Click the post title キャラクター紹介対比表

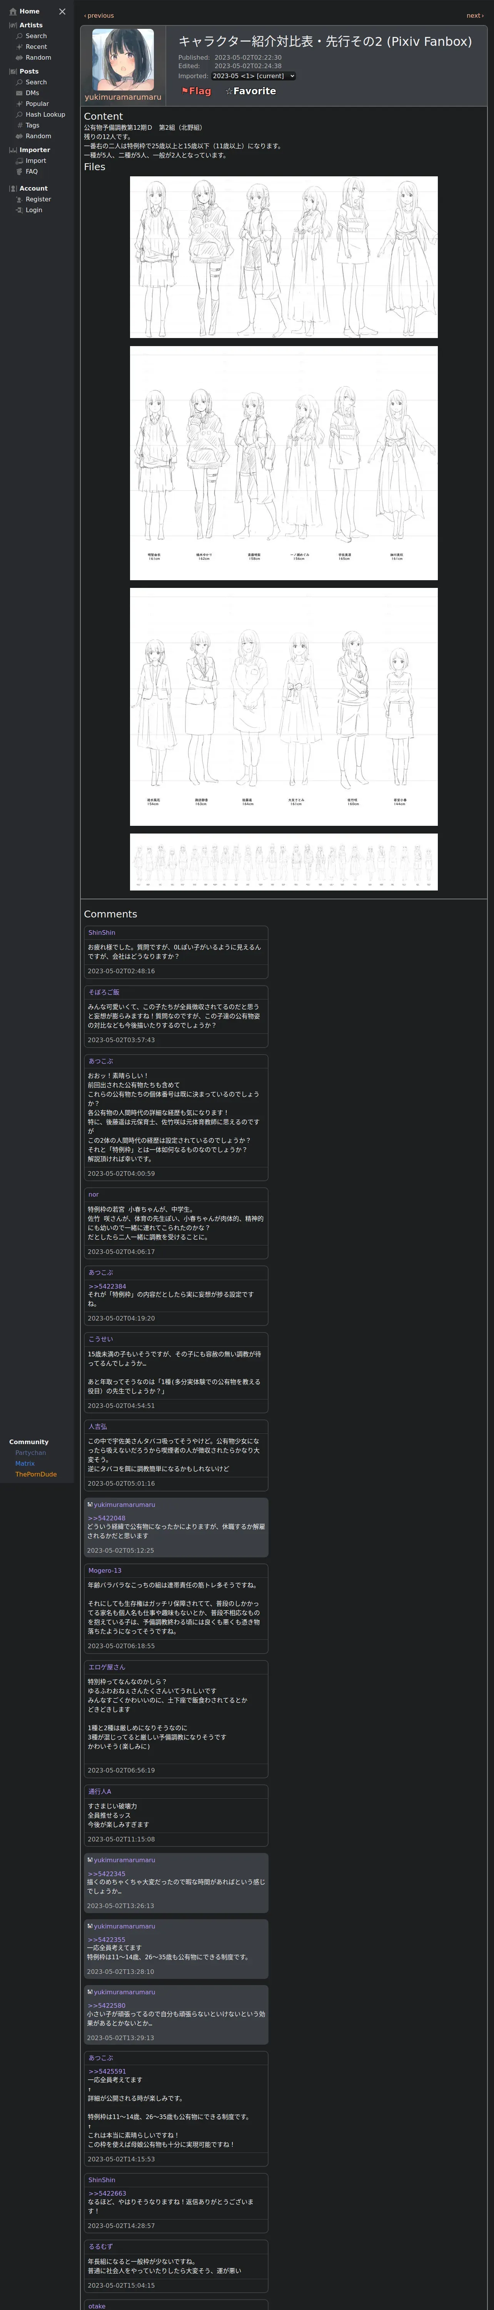coord(325,41)
